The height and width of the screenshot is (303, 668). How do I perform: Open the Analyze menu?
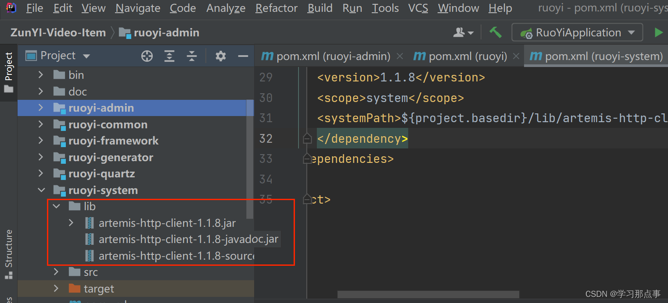coord(226,8)
